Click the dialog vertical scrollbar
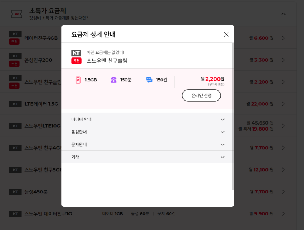Screen dimensions: 304x230 click(233, 116)
